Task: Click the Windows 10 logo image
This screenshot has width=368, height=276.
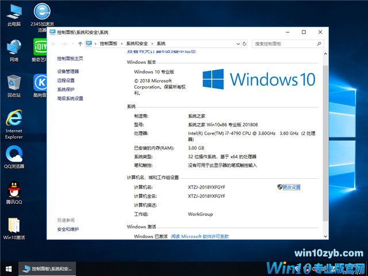Action: tap(259, 79)
